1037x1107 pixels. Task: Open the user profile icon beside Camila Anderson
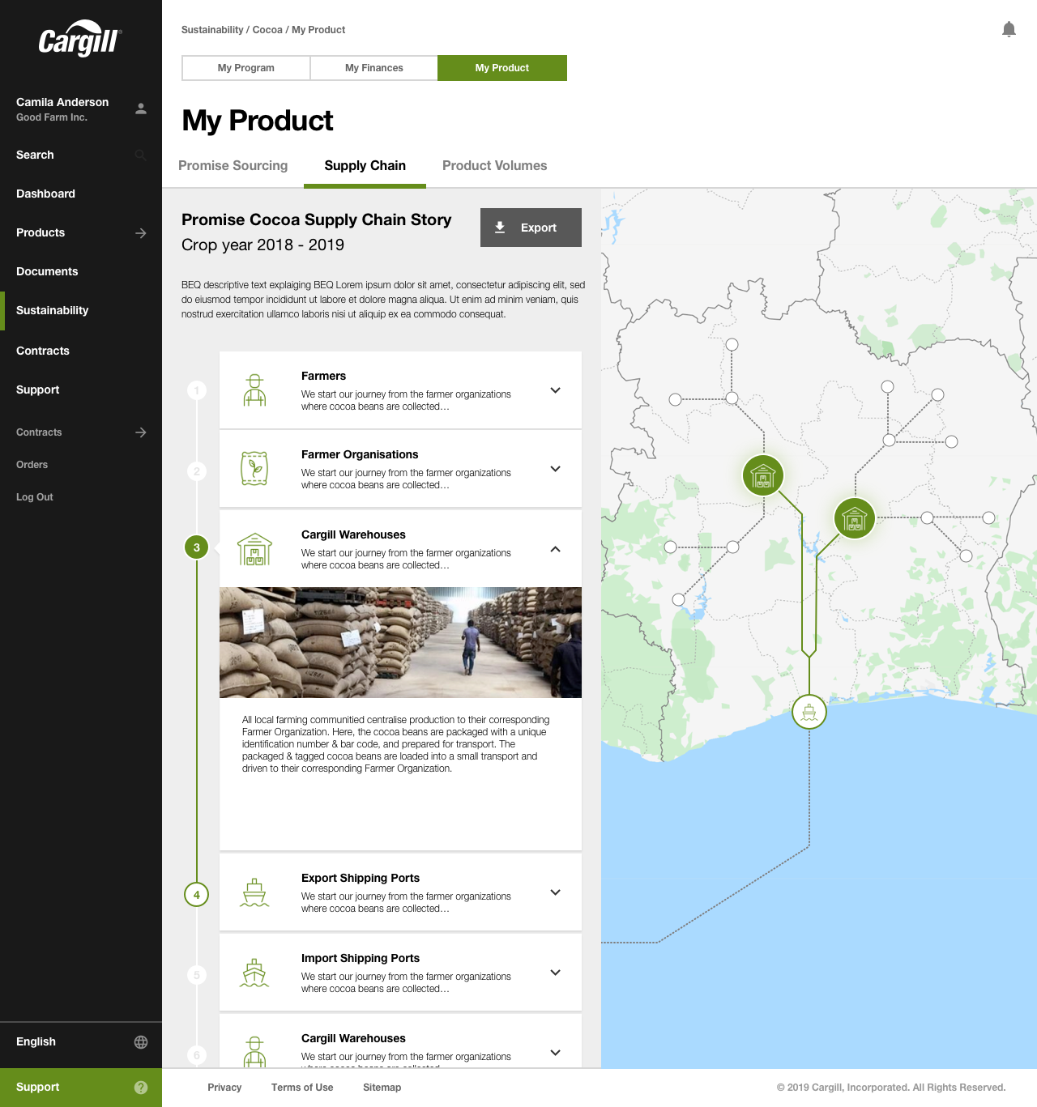click(141, 109)
